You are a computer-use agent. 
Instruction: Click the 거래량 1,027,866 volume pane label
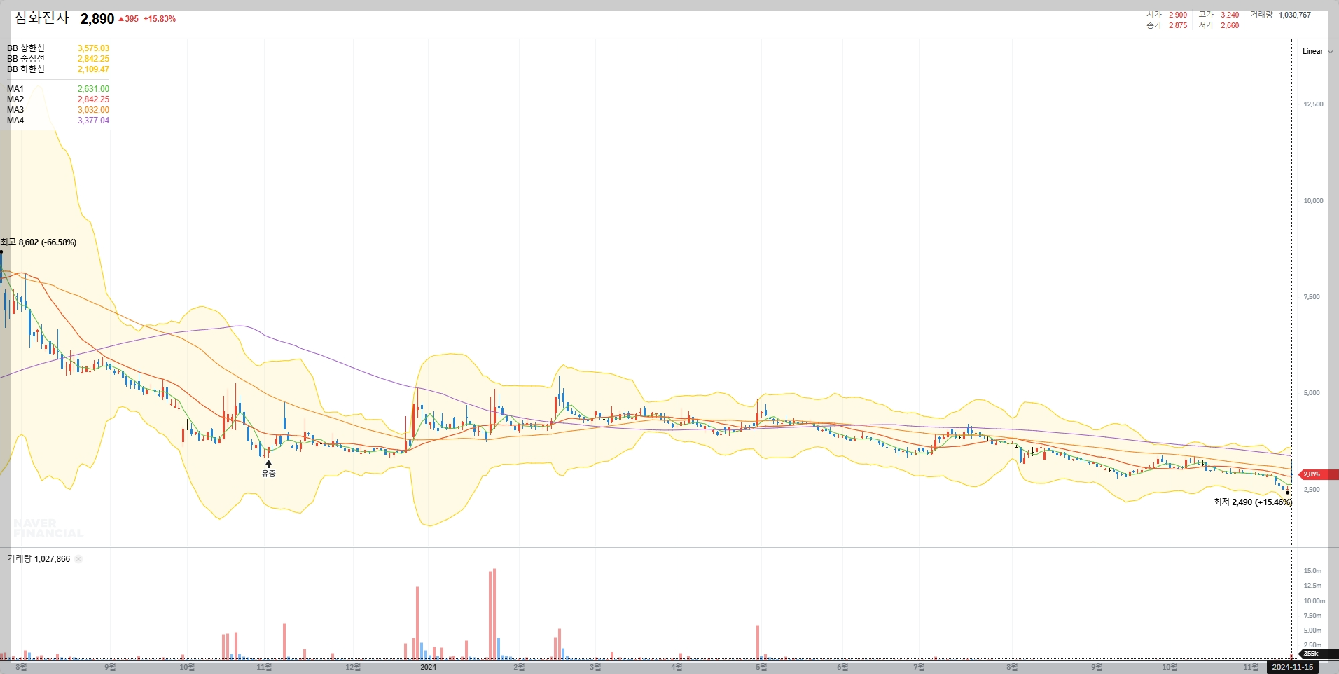[39, 559]
